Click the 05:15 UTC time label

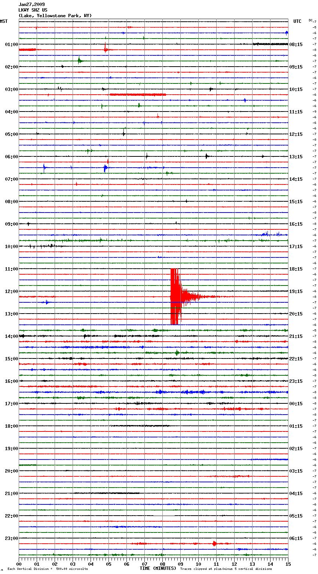[296, 516]
